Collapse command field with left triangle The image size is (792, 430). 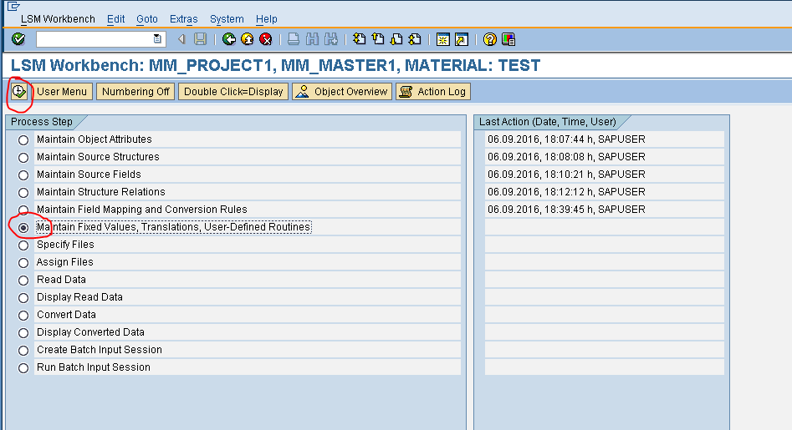pyautogui.click(x=181, y=39)
